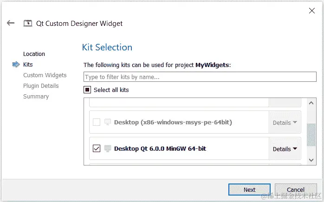Viewport: 324px width, 202px height.
Task: Go back with the left arrow
Action: (11, 23)
